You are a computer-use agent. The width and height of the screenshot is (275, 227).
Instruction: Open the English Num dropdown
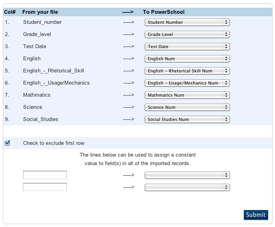pyautogui.click(x=187, y=59)
